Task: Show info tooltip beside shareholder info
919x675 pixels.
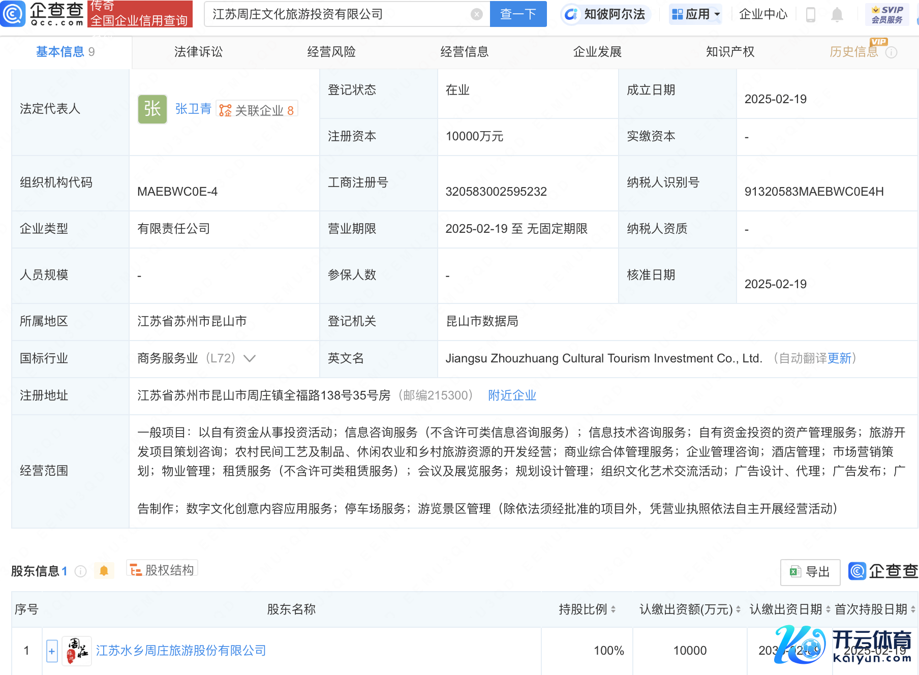Action: [x=80, y=571]
